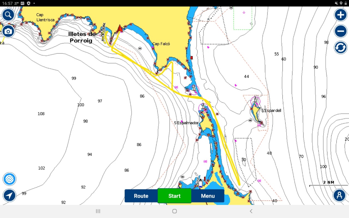
Task: Open the Menu
Action: pos(208,196)
